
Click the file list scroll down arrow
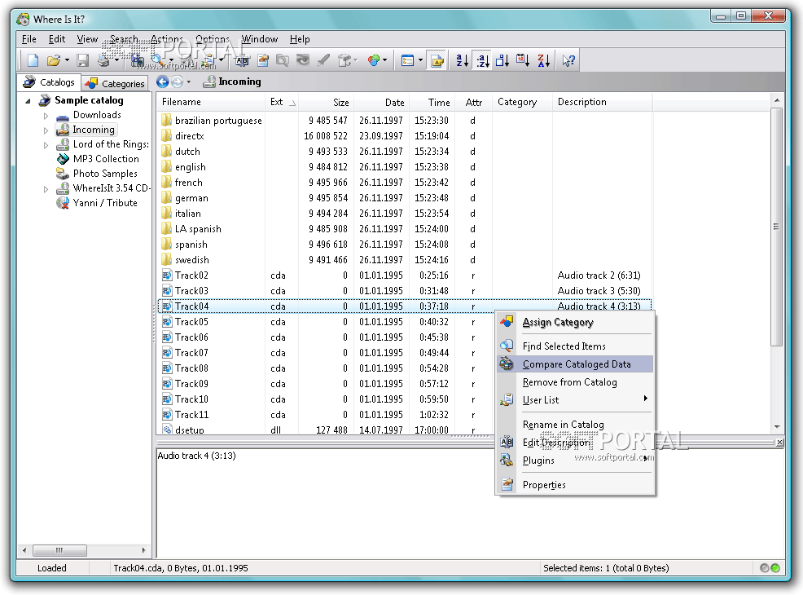point(777,427)
